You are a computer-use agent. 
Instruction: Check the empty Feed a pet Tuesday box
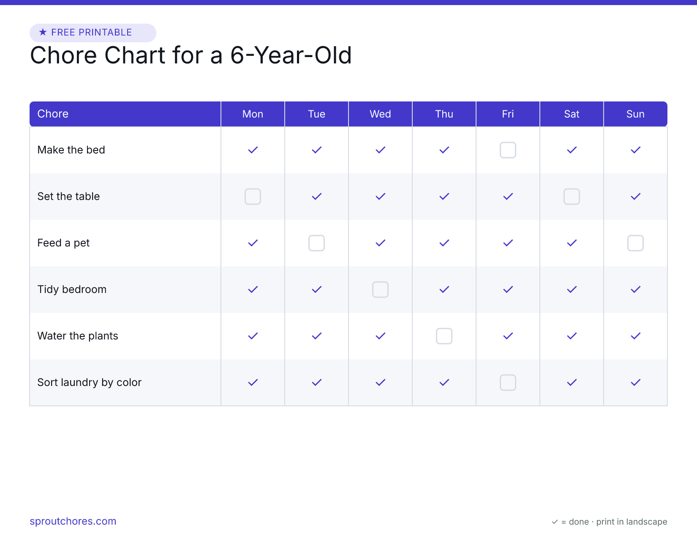tap(316, 243)
